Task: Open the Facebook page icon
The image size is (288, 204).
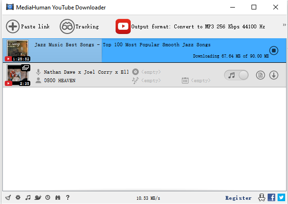Action: (271, 197)
